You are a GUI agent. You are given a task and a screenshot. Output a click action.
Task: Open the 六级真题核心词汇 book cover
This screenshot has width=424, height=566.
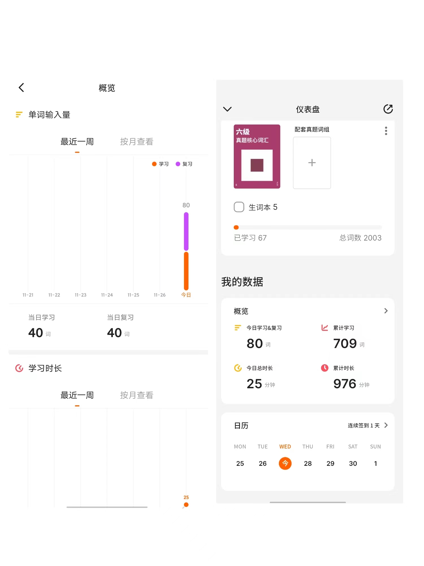257,156
